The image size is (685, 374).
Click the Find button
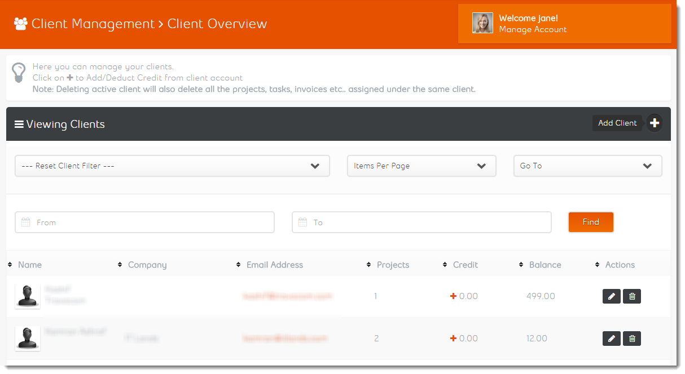point(591,222)
